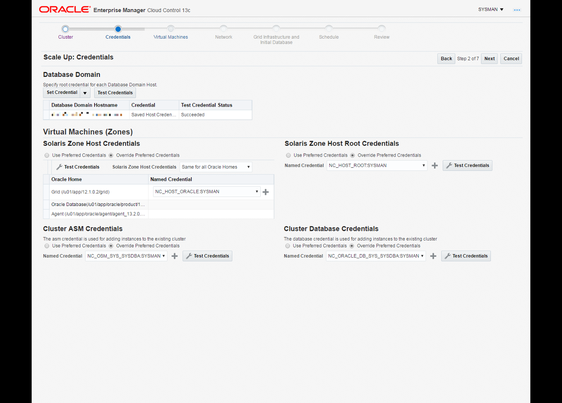Screen dimensions: 562x403
Task: Select the Database Domain hostname row
Action: pos(148,115)
